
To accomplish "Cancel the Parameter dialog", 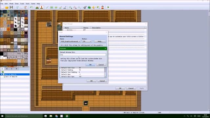I will click(101, 65).
